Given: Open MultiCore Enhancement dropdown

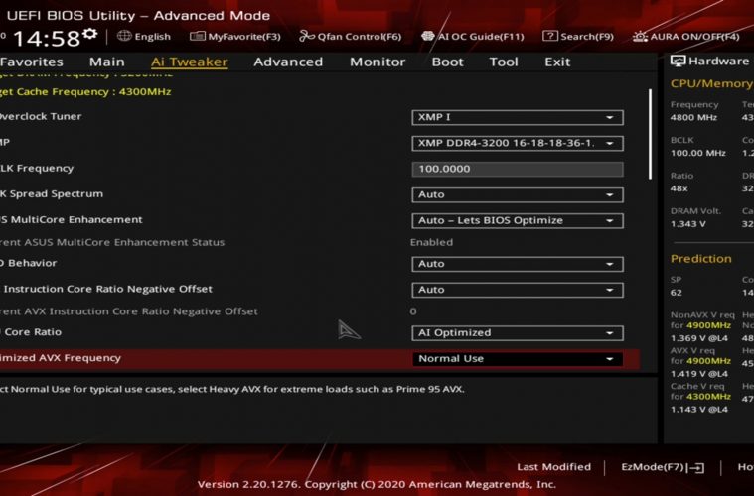Looking at the screenshot, I should click(x=518, y=221).
